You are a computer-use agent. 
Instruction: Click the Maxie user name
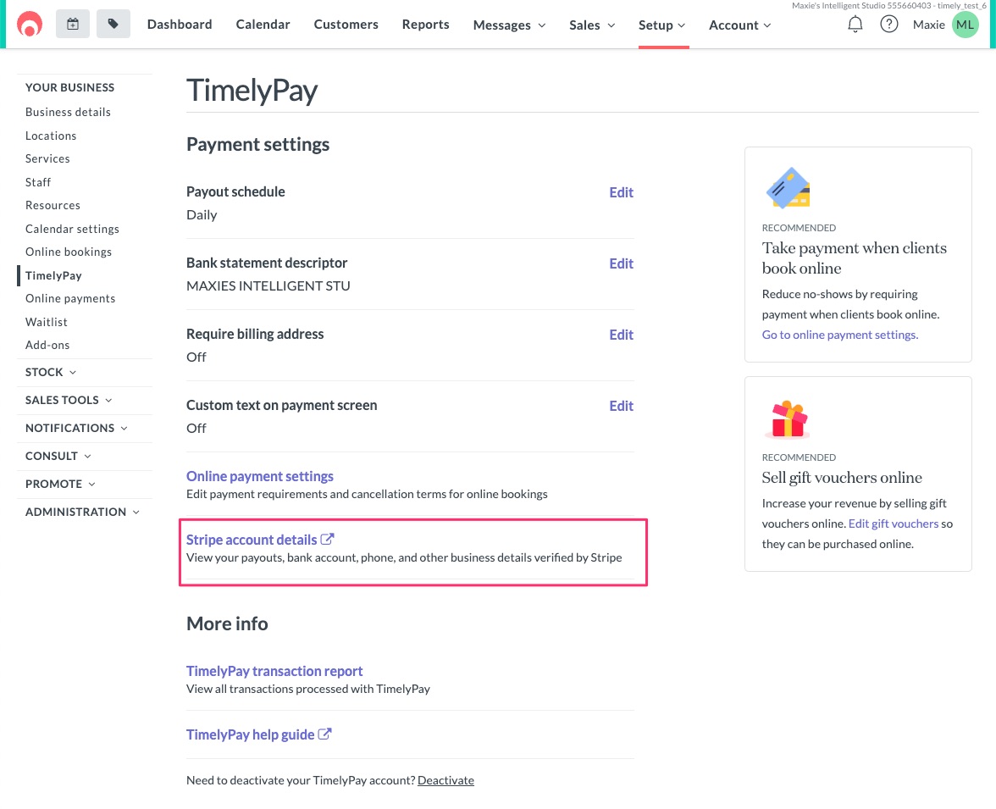[928, 25]
